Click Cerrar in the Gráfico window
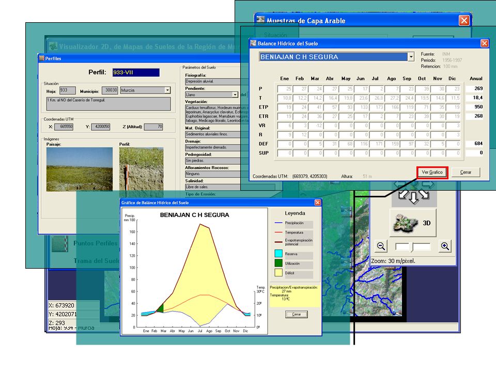 297,314
